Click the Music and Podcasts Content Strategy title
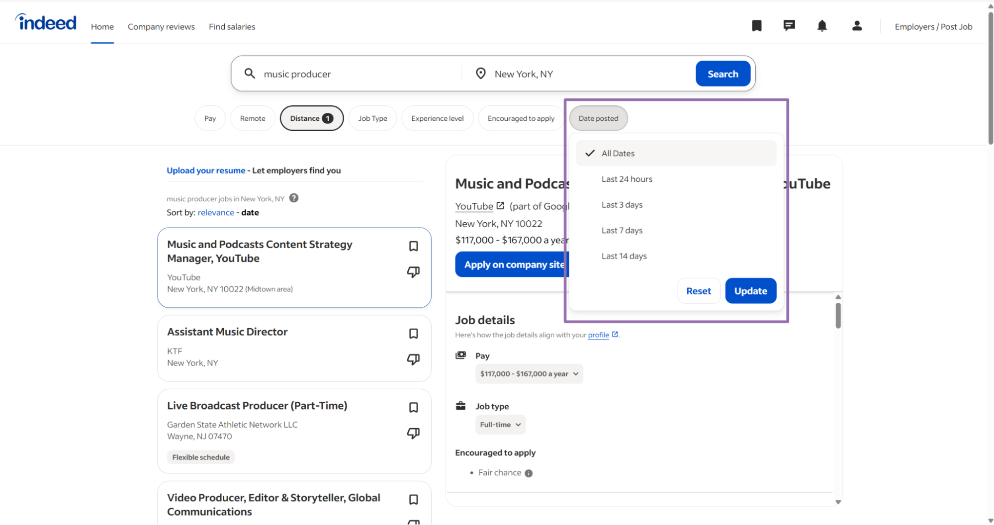This screenshot has height=525, width=994. (260, 251)
